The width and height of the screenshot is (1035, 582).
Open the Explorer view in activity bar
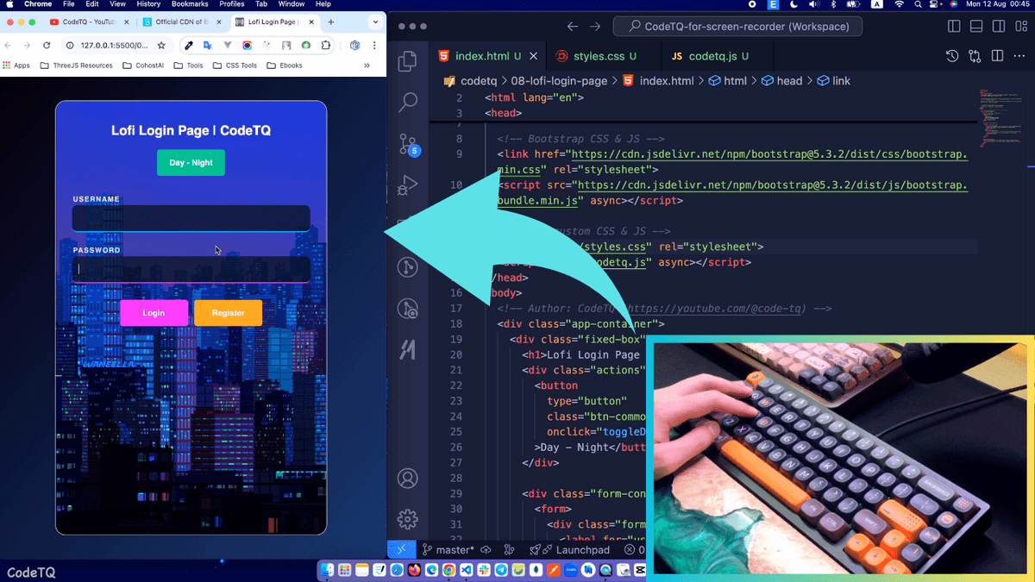click(x=408, y=62)
